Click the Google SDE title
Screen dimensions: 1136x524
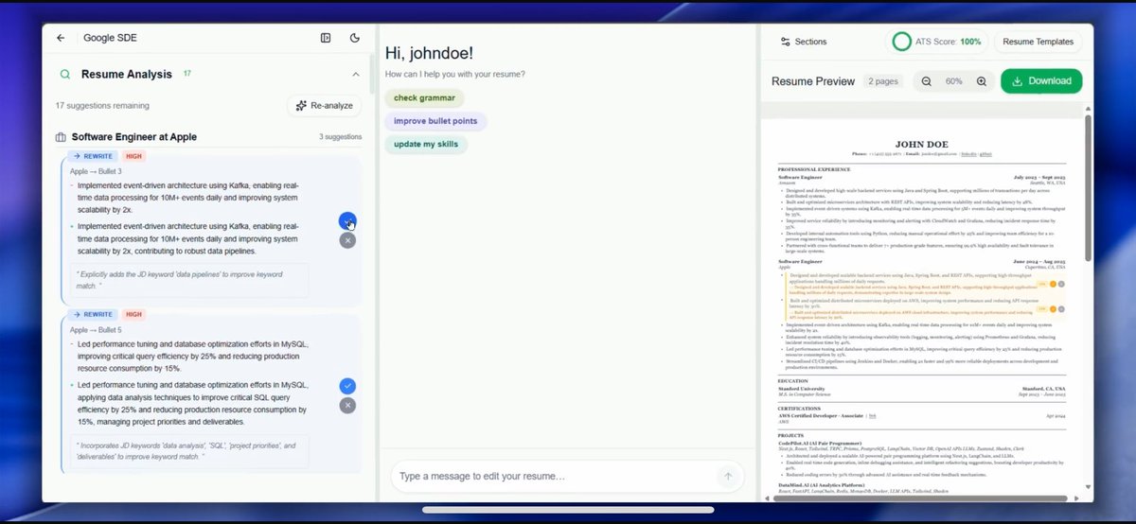110,38
